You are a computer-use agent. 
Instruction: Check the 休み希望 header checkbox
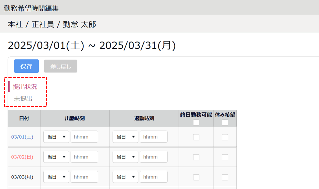[x=225, y=123]
